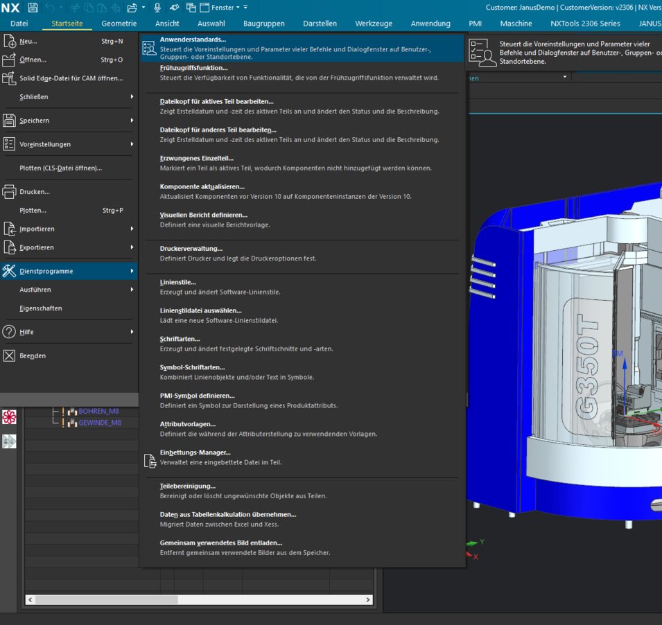662x625 pixels.
Task: Choose Druckerverwaltung entry
Action: 302,254
